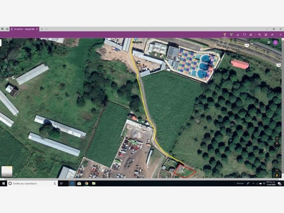Save the web note
Viewport: 284px width, 213px height.
(x=266, y=35)
